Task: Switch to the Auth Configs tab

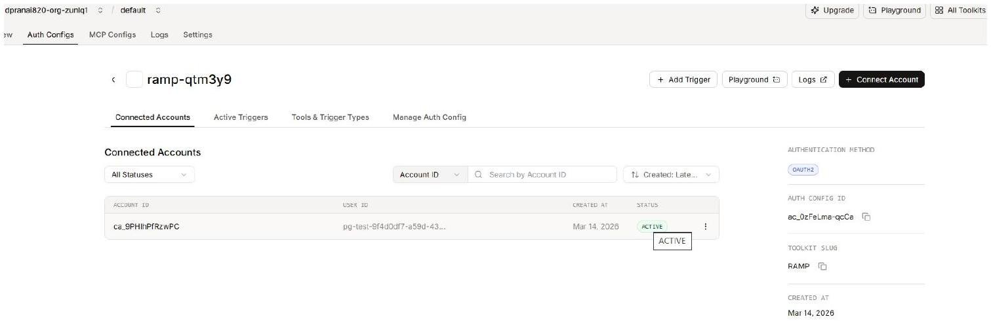Action: 51,35
